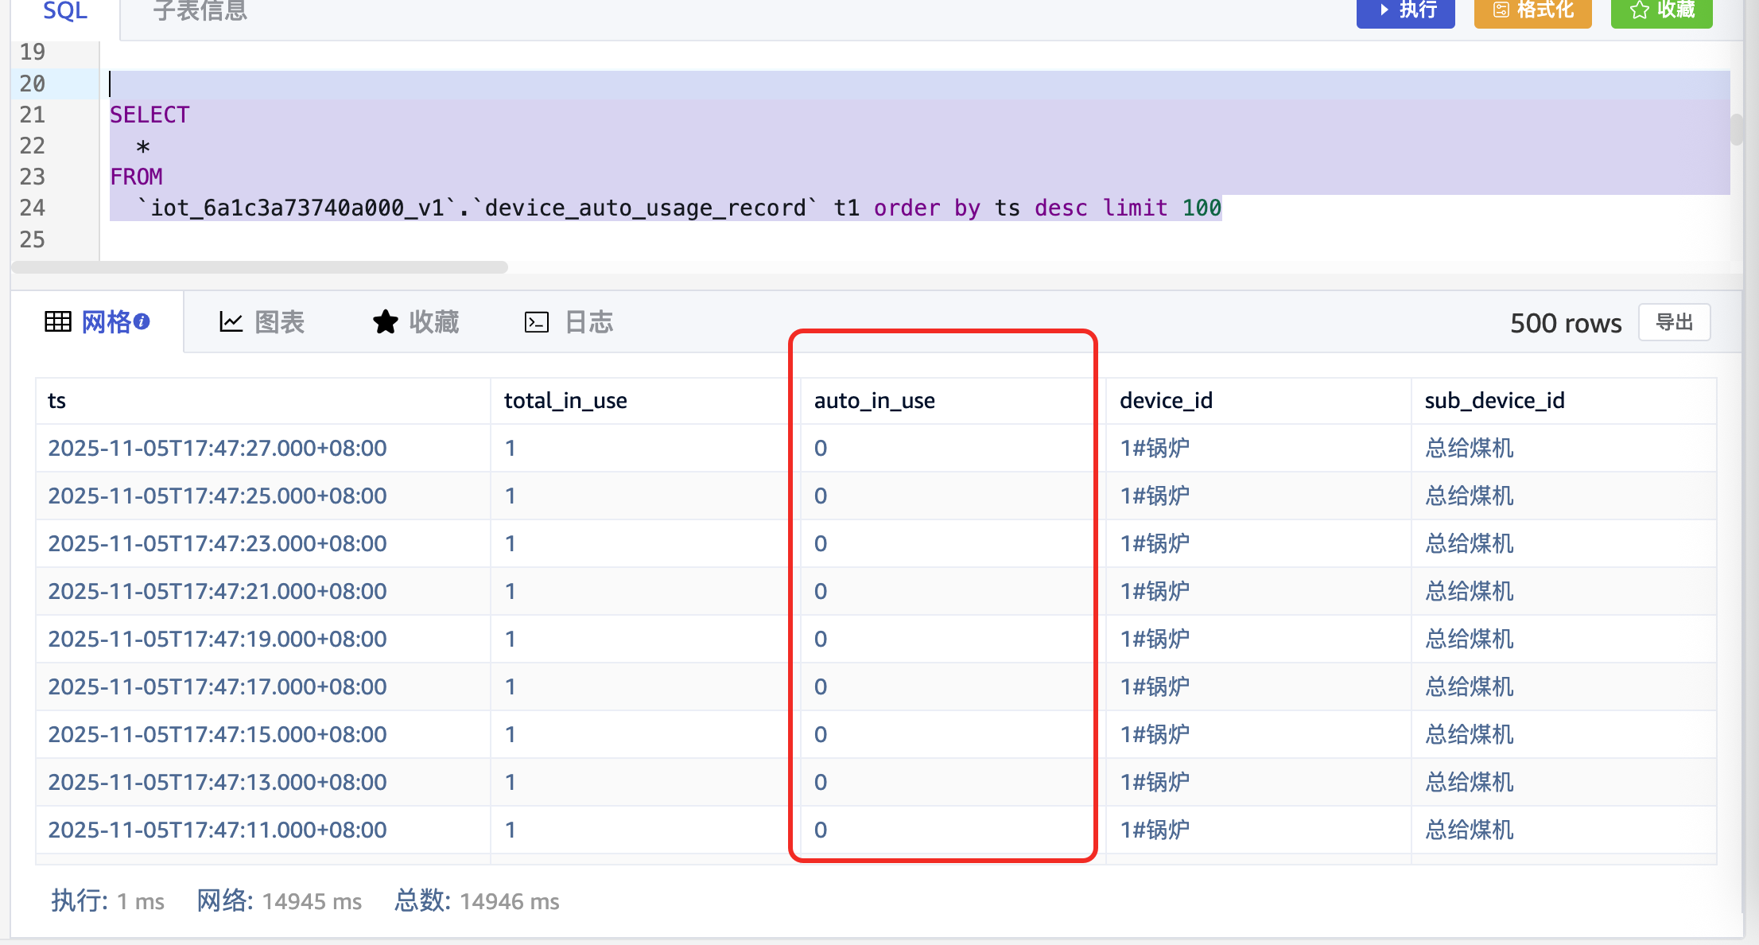This screenshot has height=945, width=1759.
Task: Click the sub_device_id column header
Action: (x=1494, y=401)
